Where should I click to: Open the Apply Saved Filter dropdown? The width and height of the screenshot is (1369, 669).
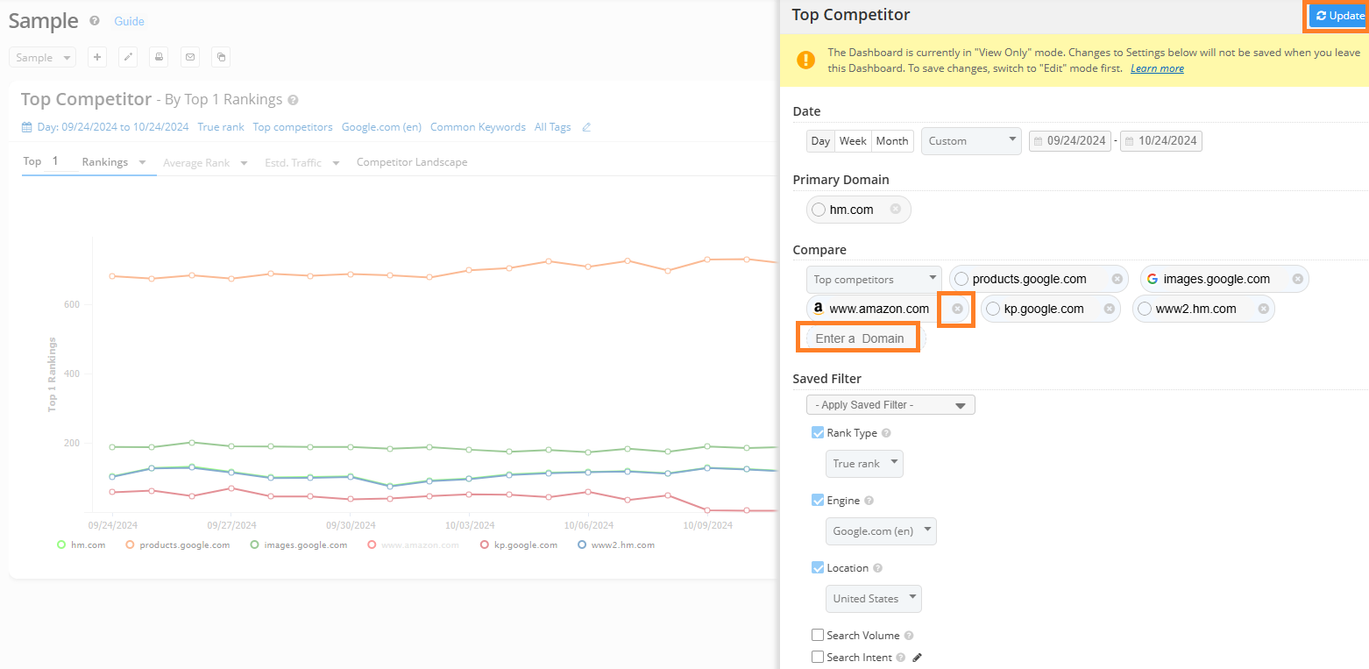(890, 405)
